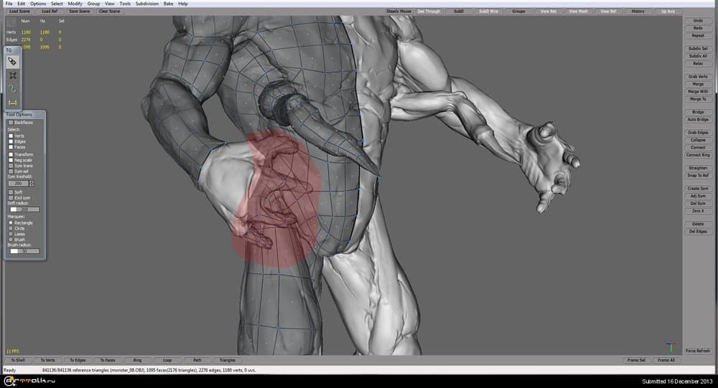The width and height of the screenshot is (718, 388).
Task: Open the Options menu
Action: [38, 4]
